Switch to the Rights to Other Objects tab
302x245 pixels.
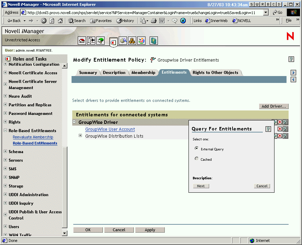click(216, 72)
